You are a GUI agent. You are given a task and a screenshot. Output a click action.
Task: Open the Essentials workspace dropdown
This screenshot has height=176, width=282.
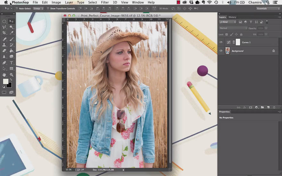[268, 8]
